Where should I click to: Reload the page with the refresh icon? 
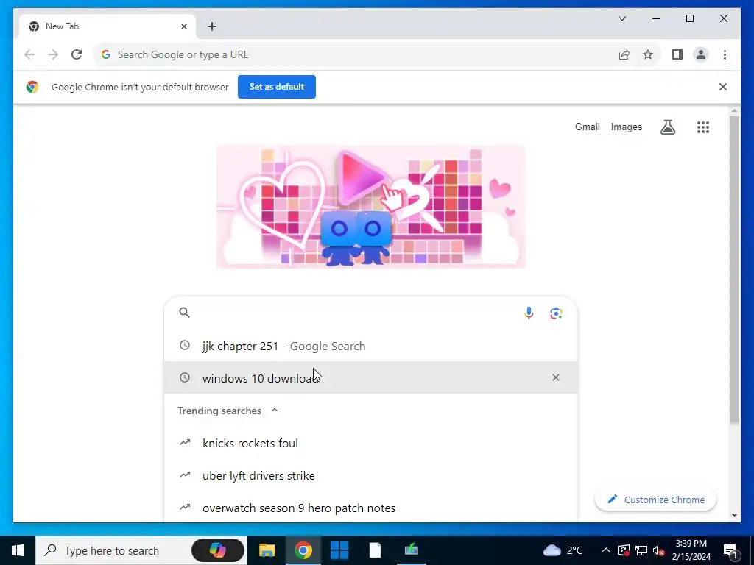(x=77, y=54)
